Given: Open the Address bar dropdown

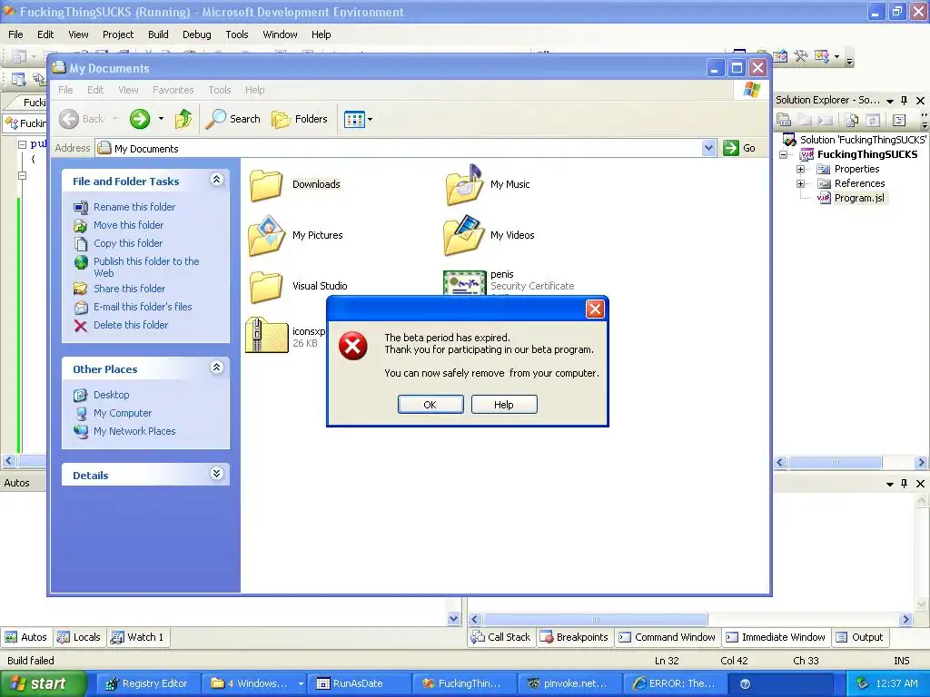Looking at the screenshot, I should (708, 148).
